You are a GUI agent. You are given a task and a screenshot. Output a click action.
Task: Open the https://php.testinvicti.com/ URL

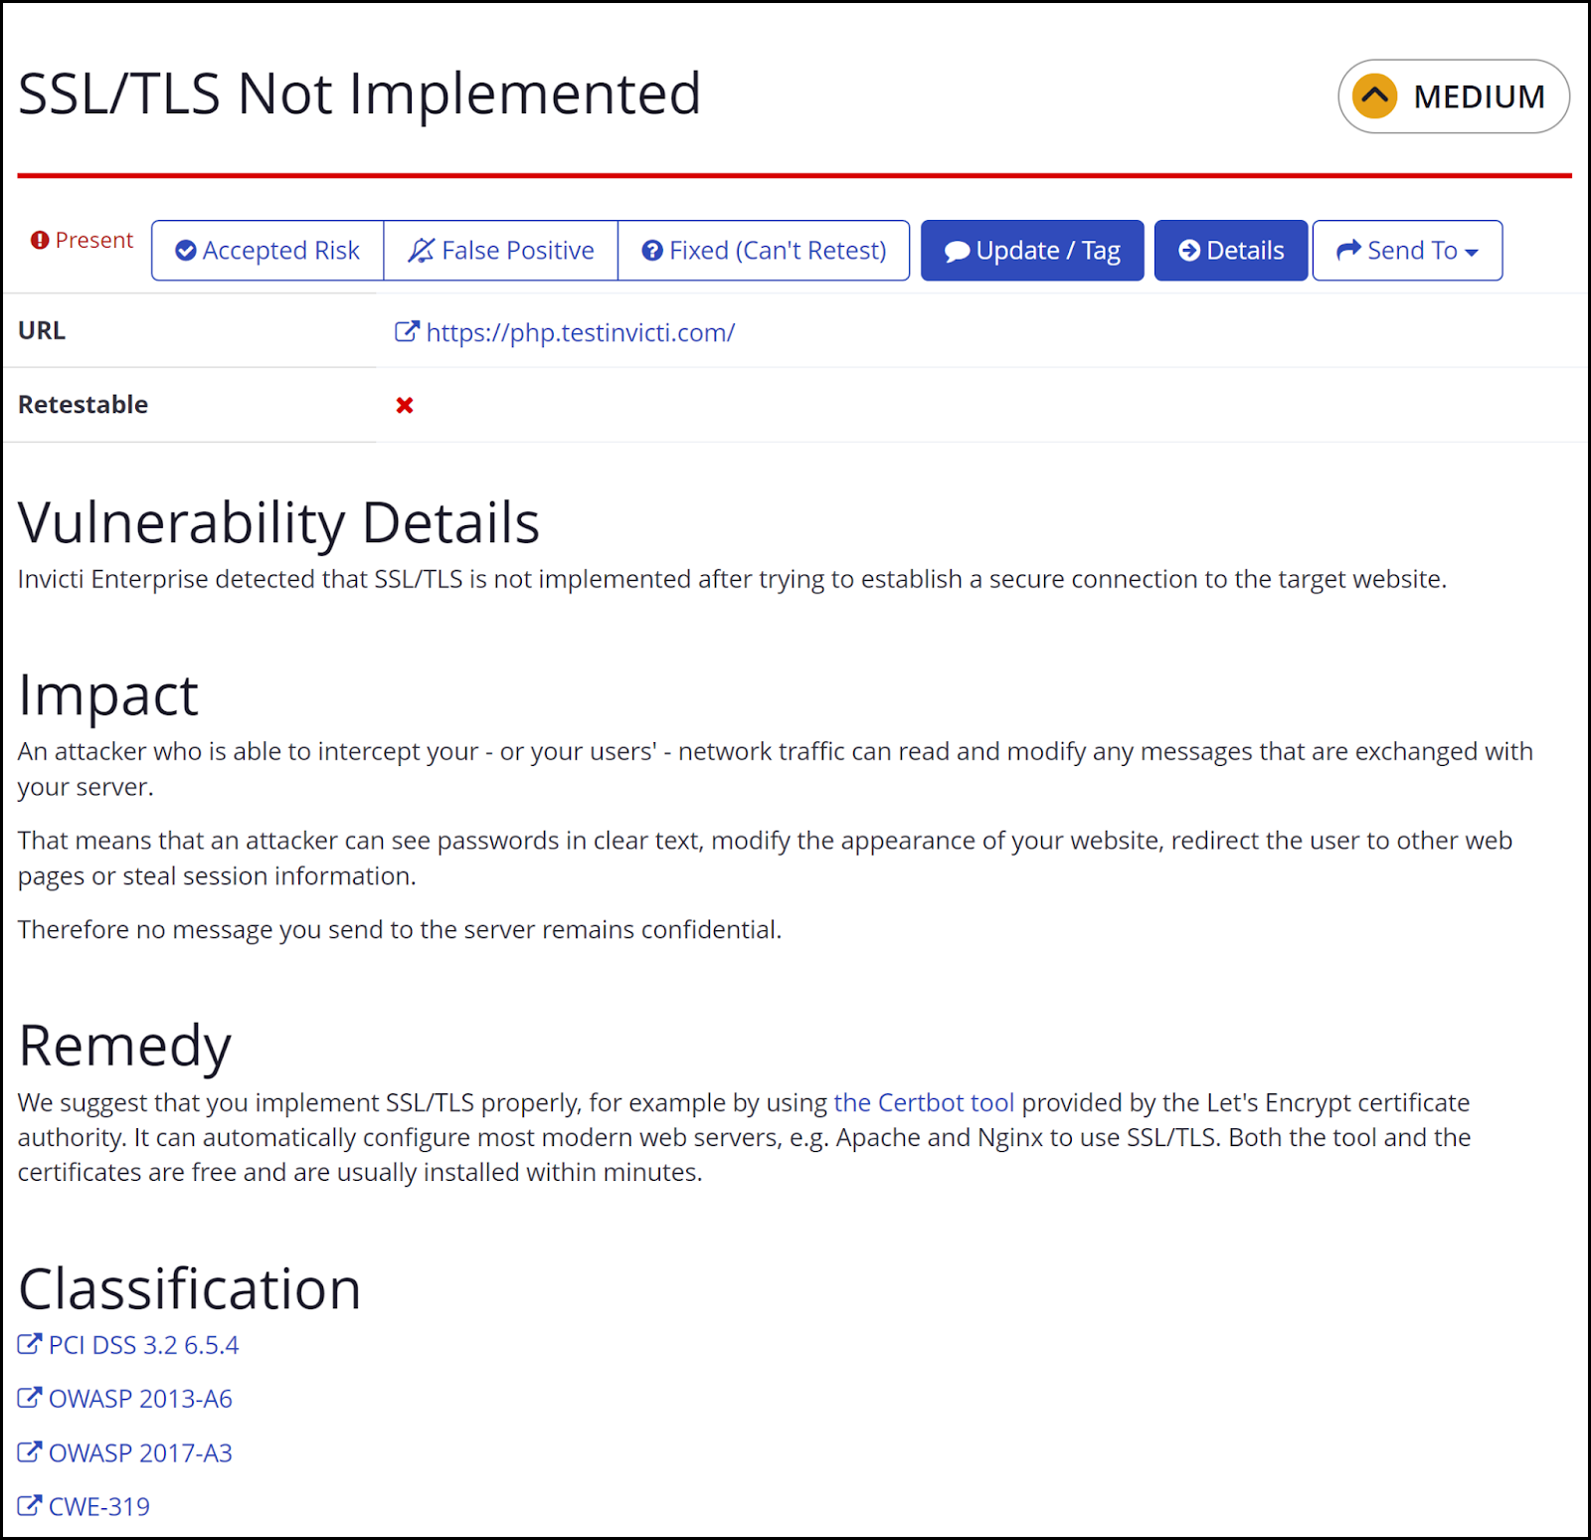580,332
